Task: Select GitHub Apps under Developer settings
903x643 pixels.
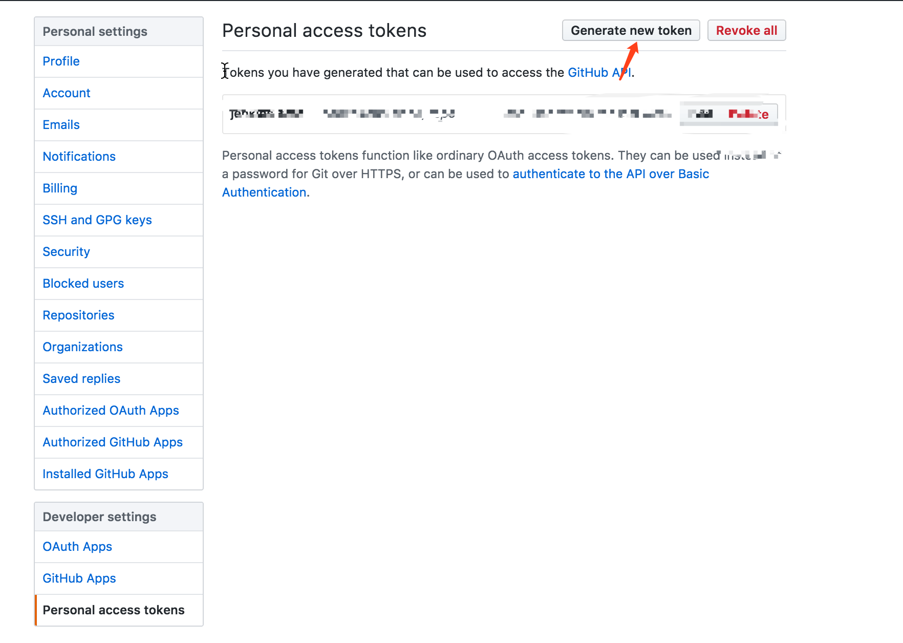Action: pyautogui.click(x=79, y=578)
